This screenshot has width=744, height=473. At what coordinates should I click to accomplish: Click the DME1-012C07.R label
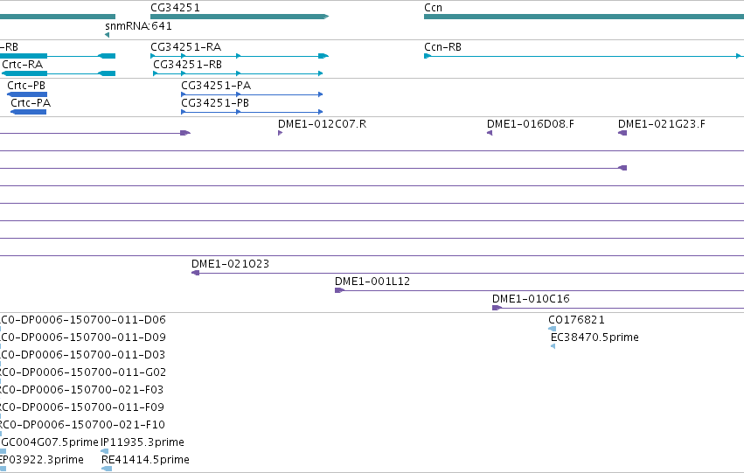(x=323, y=124)
